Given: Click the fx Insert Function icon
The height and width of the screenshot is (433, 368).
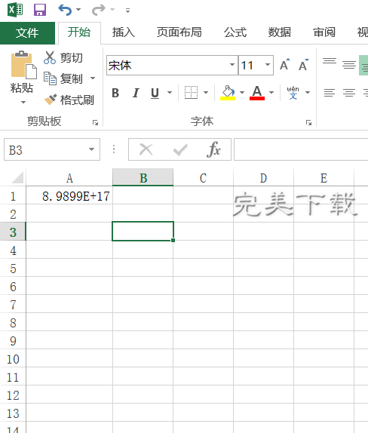Looking at the screenshot, I should coord(213,149).
